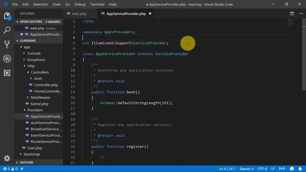Viewport: 306px width, 172px height.
Task: Click the namespace App\Providers line
Action: pos(109,32)
